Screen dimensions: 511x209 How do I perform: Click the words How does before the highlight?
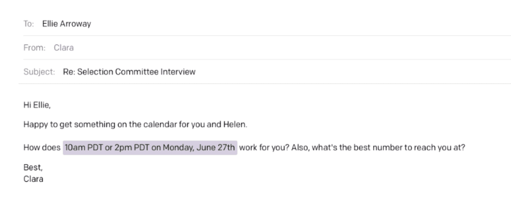(42, 148)
